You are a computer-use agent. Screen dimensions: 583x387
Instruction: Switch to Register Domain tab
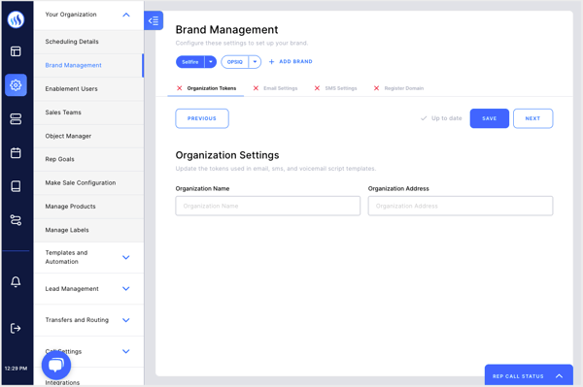(398, 88)
